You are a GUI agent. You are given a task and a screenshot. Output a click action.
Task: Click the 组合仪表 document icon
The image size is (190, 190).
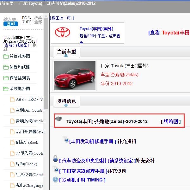(12, 175)
